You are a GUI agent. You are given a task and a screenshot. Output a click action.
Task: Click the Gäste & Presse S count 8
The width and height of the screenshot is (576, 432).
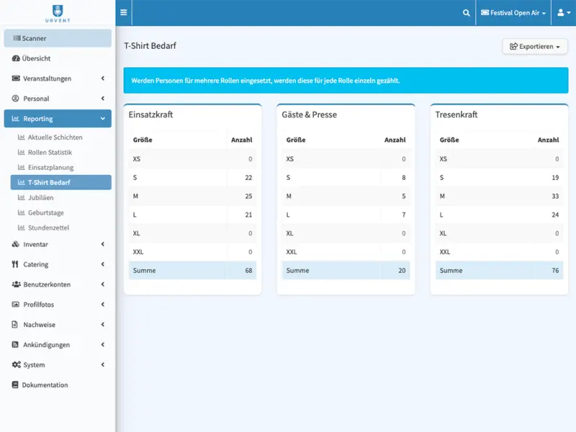point(404,177)
